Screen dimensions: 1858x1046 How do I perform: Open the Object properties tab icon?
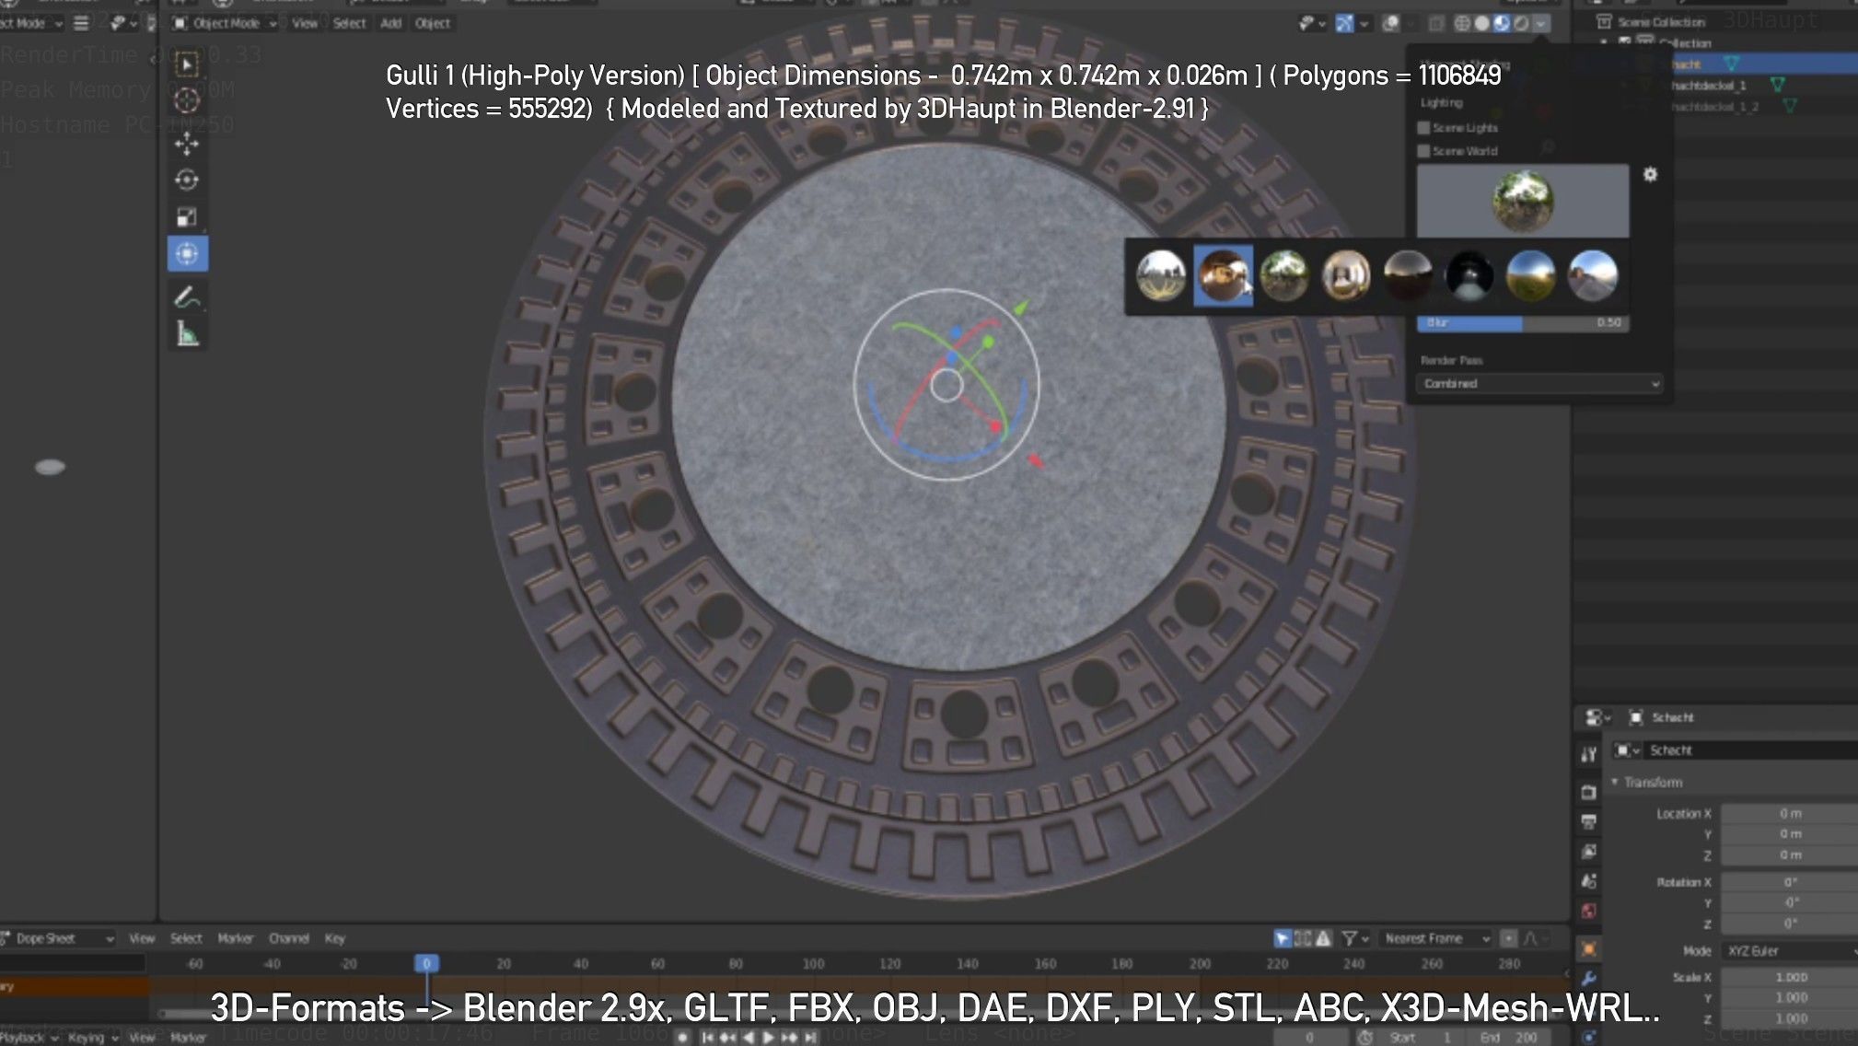pos(1588,948)
